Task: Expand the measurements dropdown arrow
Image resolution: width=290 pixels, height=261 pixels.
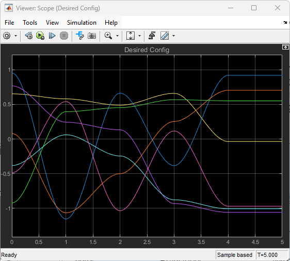Action: (x=173, y=36)
